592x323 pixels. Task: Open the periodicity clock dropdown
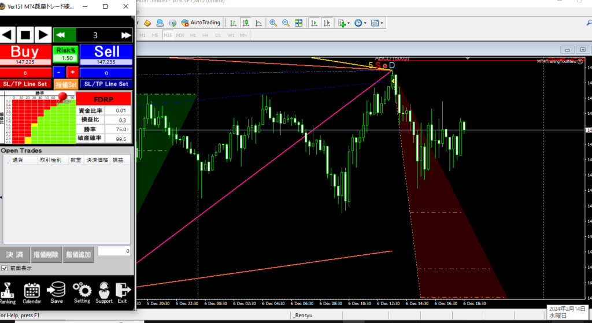(x=360, y=23)
